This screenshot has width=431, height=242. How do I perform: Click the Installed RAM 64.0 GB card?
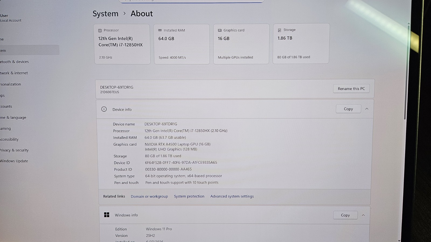coord(182,44)
